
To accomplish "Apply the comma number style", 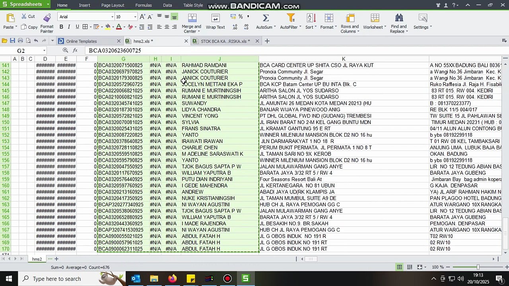I will 248,17.
